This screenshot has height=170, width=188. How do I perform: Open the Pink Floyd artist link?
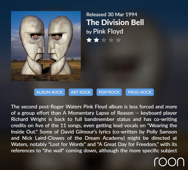coord(108,31)
